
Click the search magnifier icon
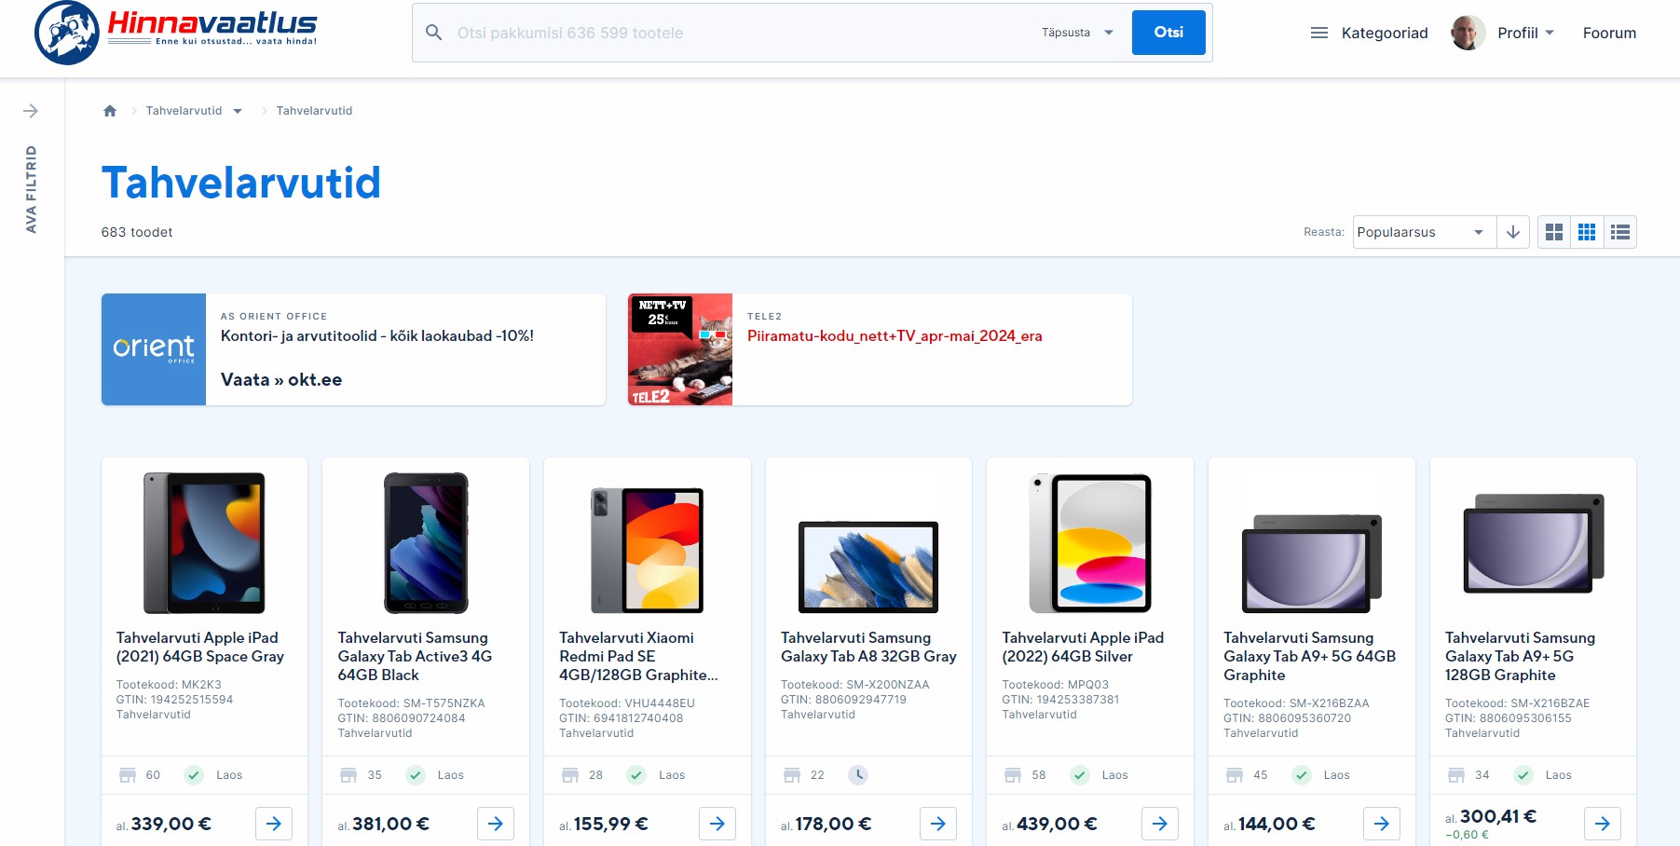(433, 33)
